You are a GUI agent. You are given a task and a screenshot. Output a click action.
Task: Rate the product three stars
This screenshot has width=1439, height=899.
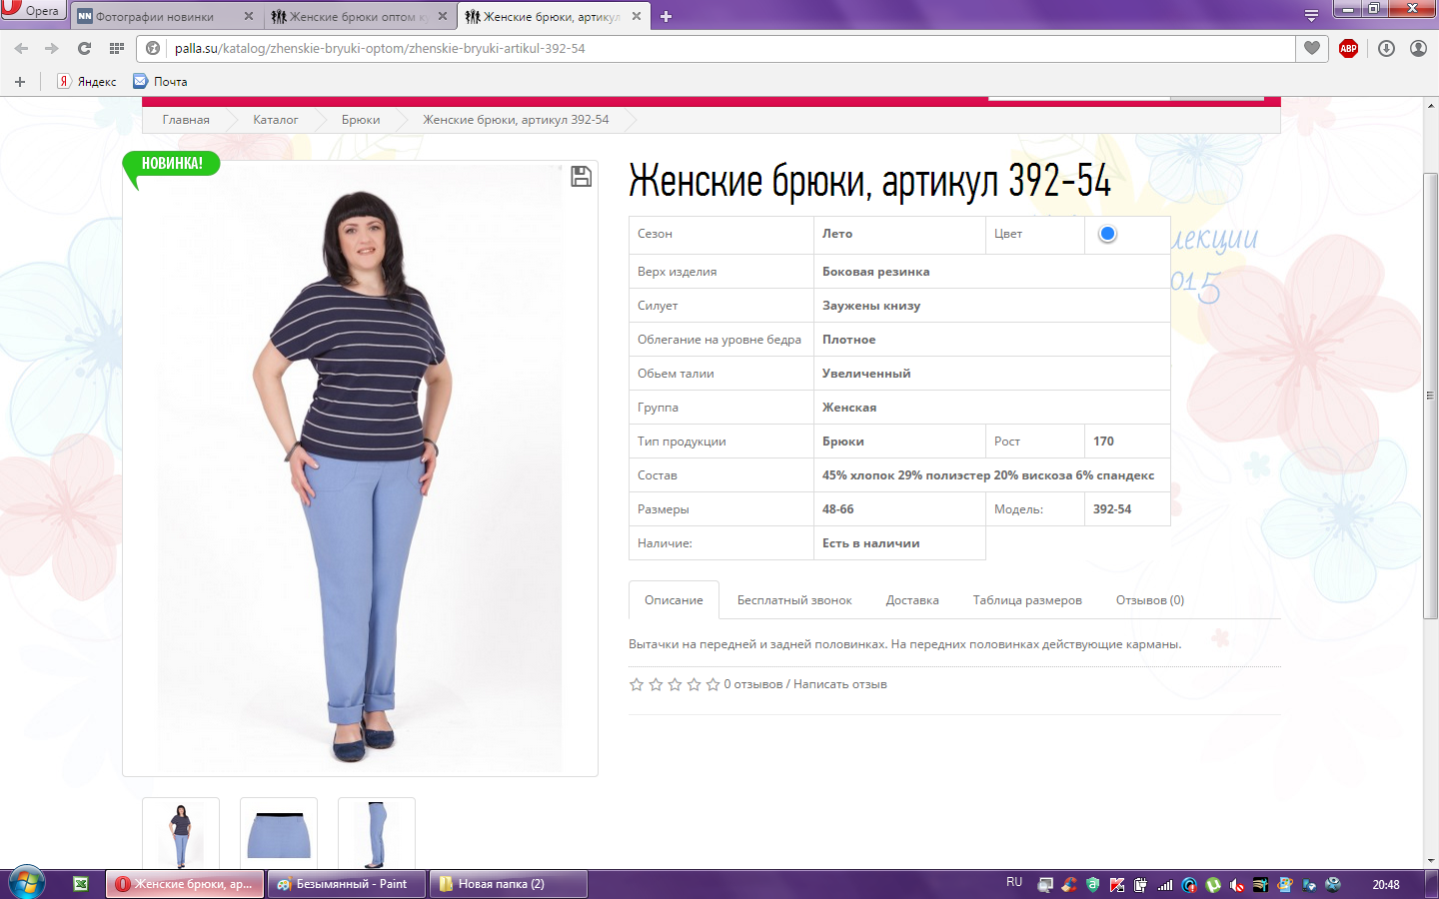pos(675,684)
